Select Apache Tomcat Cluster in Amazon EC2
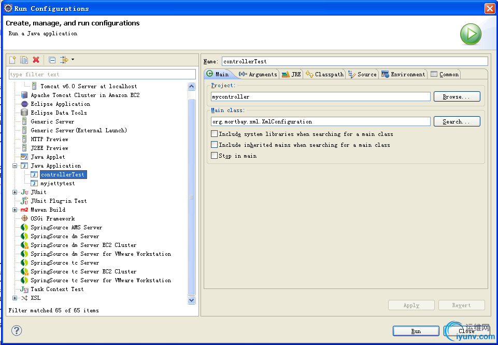The height and width of the screenshot is (345, 498). click(x=85, y=95)
